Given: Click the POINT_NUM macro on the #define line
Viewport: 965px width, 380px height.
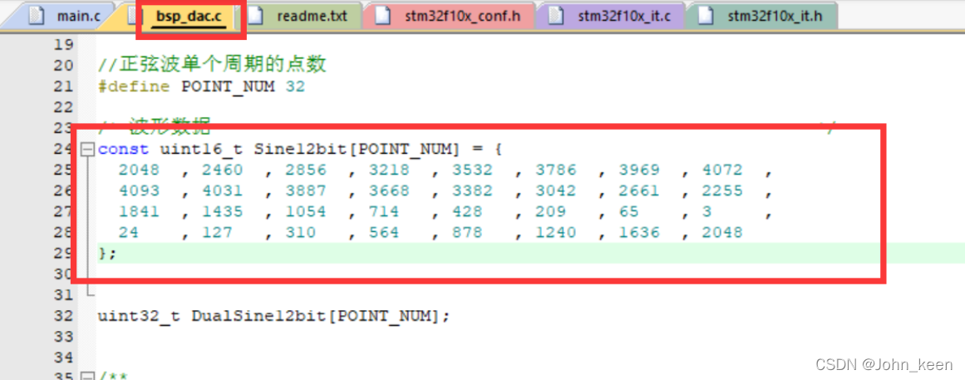Looking at the screenshot, I should 228,86.
